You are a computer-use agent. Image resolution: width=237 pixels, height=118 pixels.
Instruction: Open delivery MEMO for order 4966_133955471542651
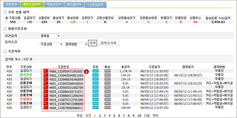tap(107, 71)
